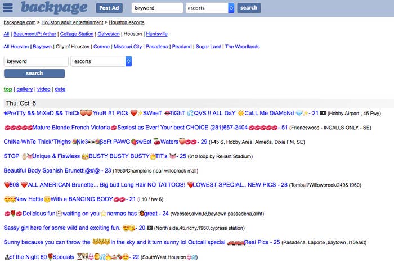Open the Mature Blonde French Victoria listing
Screen dimensions: 394x263
(146, 128)
